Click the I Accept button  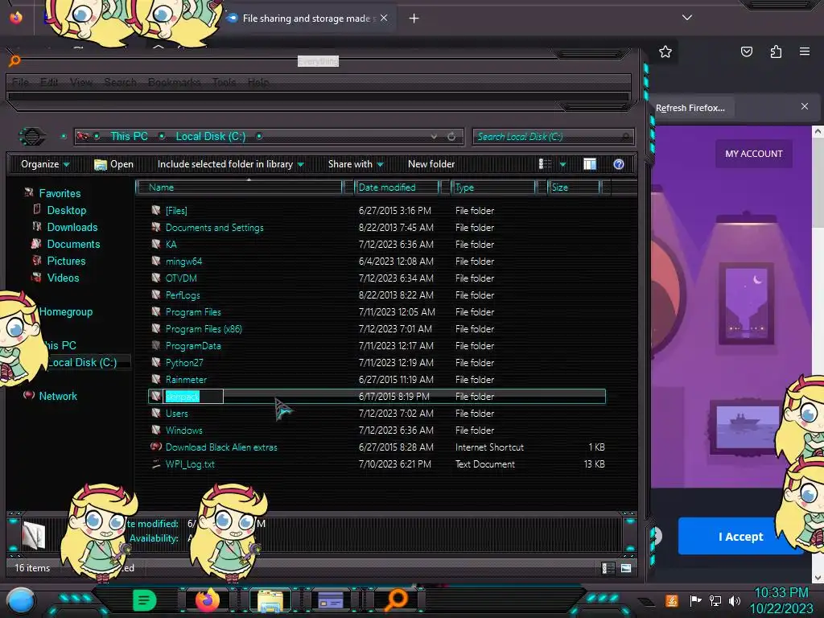[740, 537]
